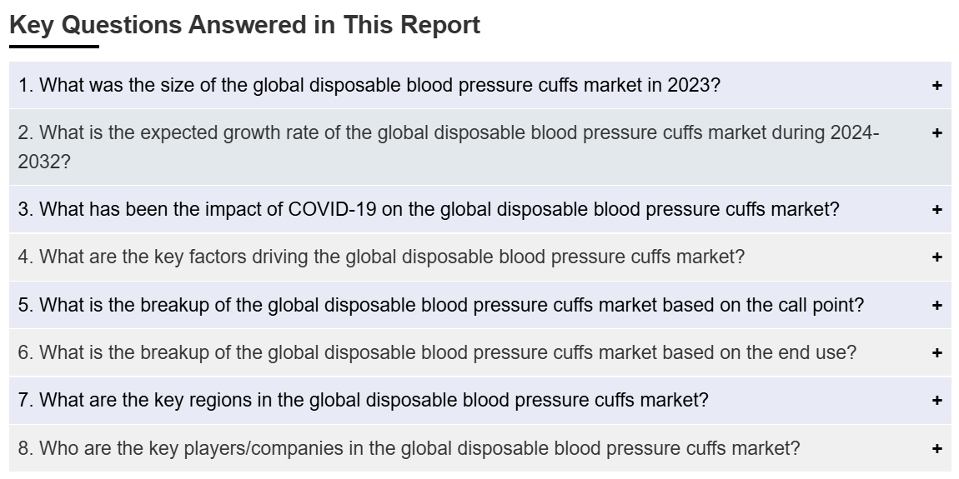Click plus icon next to end use breakup question
Screen dimensions: 959x479
click(x=936, y=352)
